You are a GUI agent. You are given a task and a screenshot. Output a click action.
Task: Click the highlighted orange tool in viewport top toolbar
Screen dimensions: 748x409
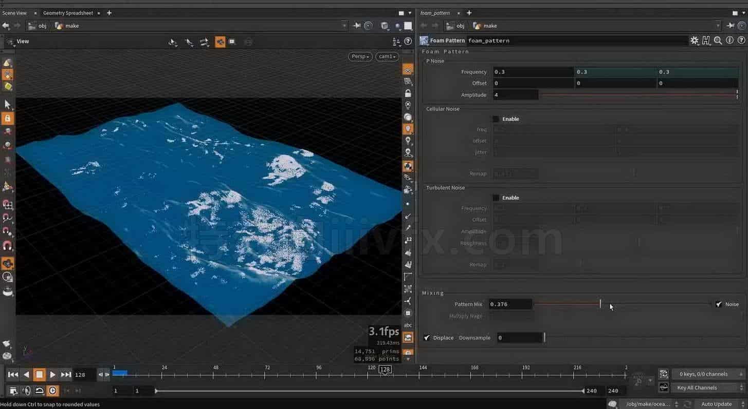(x=220, y=42)
